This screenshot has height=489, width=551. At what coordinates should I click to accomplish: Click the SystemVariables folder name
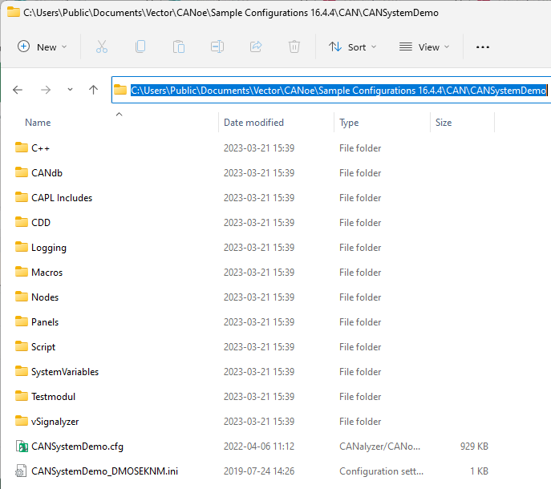coord(65,372)
